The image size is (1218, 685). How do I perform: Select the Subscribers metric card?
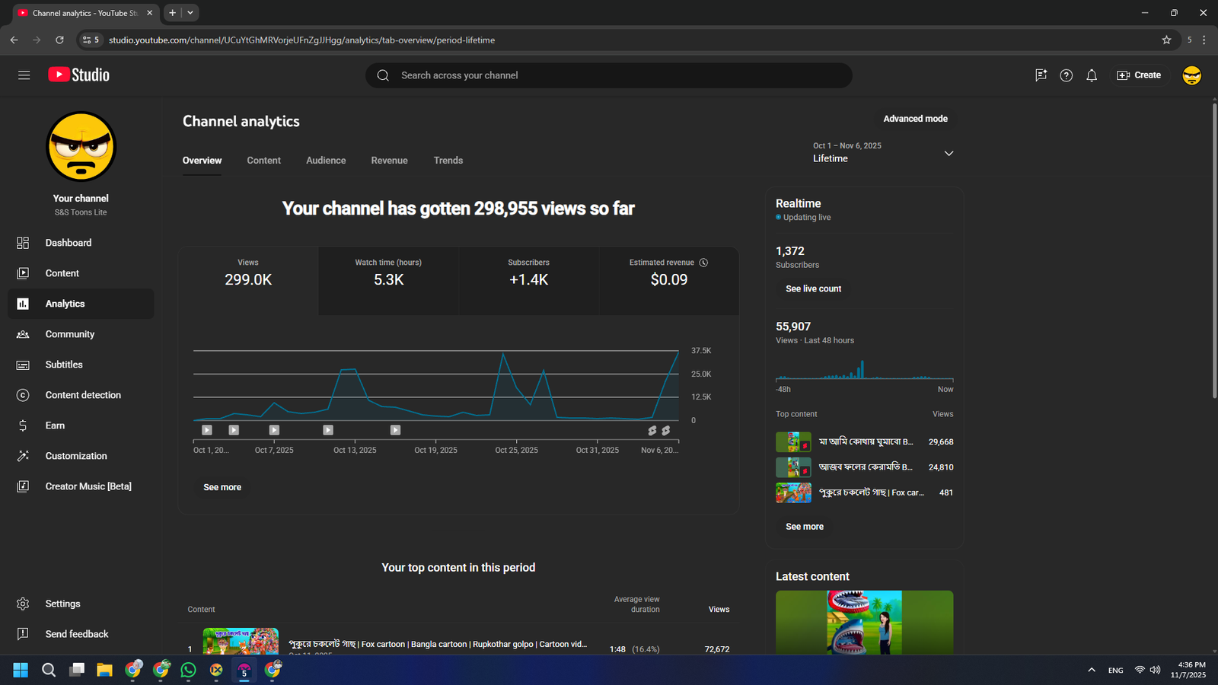tap(528, 281)
